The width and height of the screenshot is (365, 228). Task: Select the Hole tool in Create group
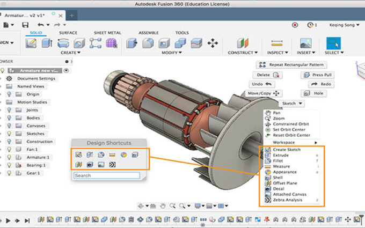pos(79,43)
